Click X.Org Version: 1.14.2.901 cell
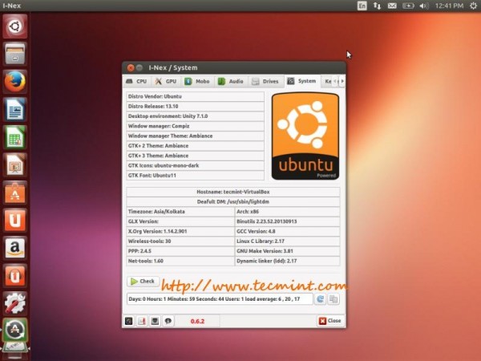The height and width of the screenshot is (361, 481). point(180,231)
